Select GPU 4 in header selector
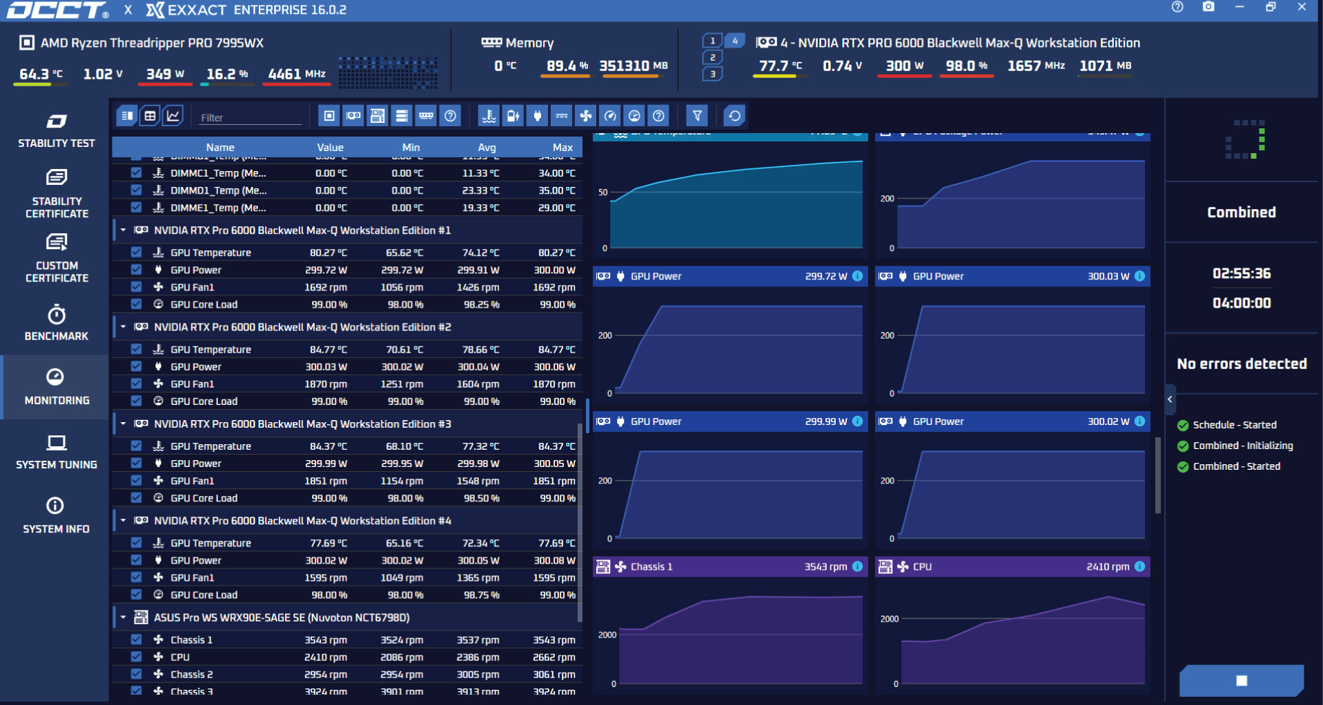This screenshot has height=705, width=1323. 735,41
